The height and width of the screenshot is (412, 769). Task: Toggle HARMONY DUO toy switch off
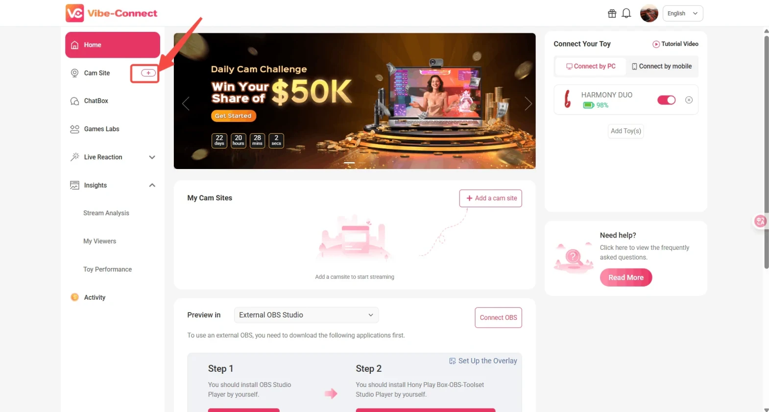(x=666, y=100)
